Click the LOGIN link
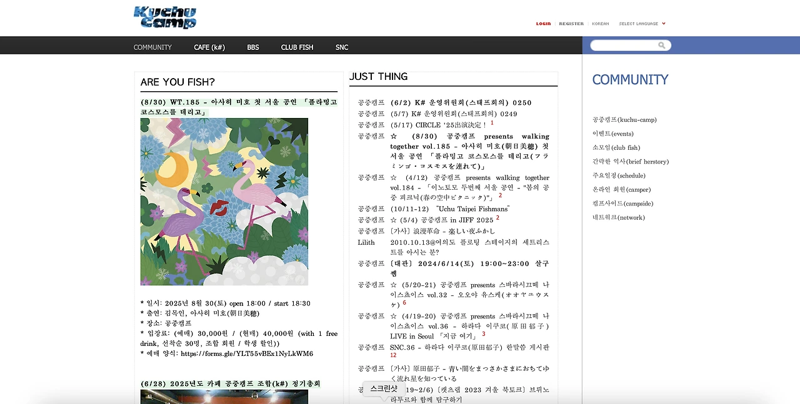Viewport: 800px width, 404px height. [x=543, y=24]
